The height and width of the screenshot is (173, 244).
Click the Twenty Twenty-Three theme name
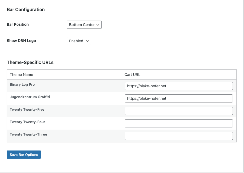pos(28,134)
